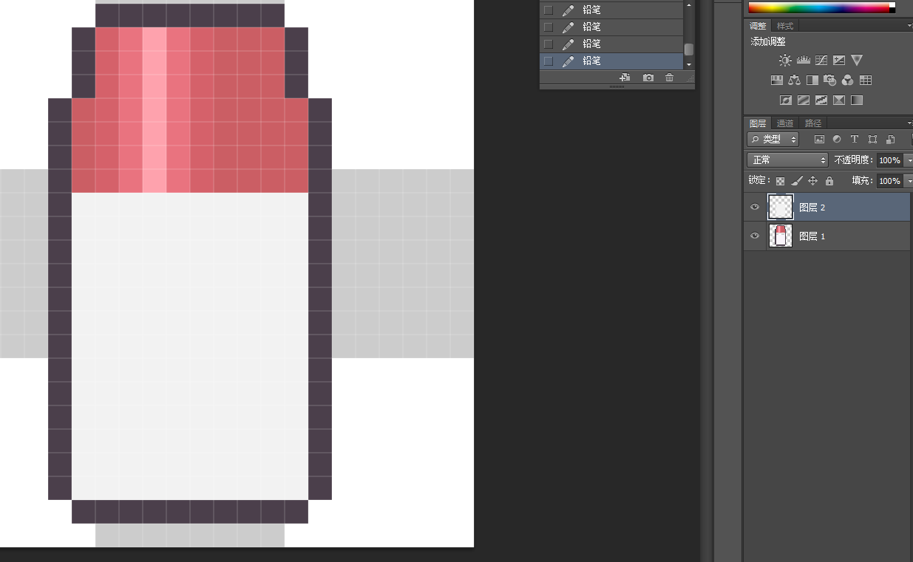This screenshot has width=913, height=562.
Task: Add a Brightness/Contrast adjustment
Action: (784, 61)
